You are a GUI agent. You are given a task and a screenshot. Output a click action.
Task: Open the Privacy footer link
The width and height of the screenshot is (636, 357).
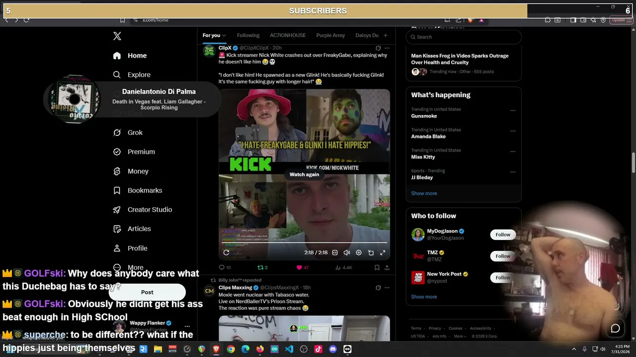[435, 328]
